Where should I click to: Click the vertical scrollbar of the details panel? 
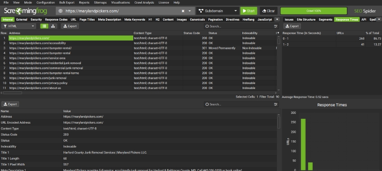pyautogui.click(x=279, y=122)
